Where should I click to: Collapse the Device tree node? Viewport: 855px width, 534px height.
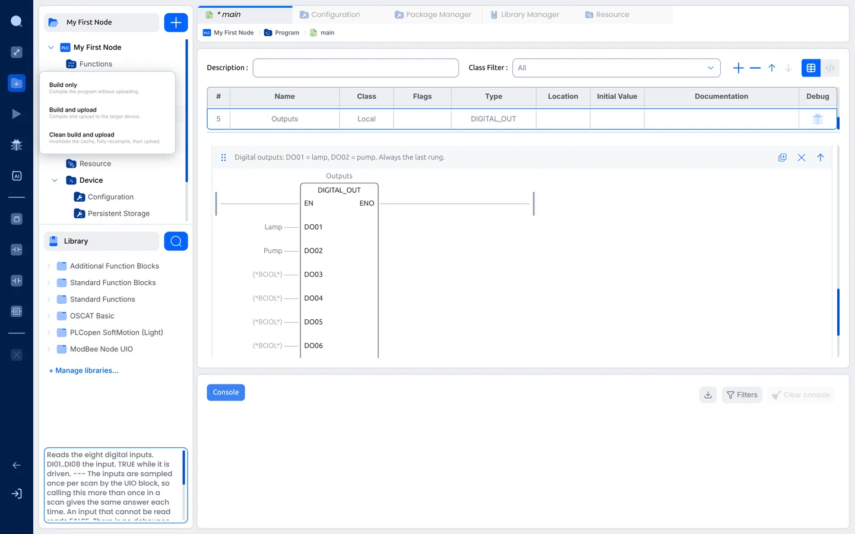55,180
